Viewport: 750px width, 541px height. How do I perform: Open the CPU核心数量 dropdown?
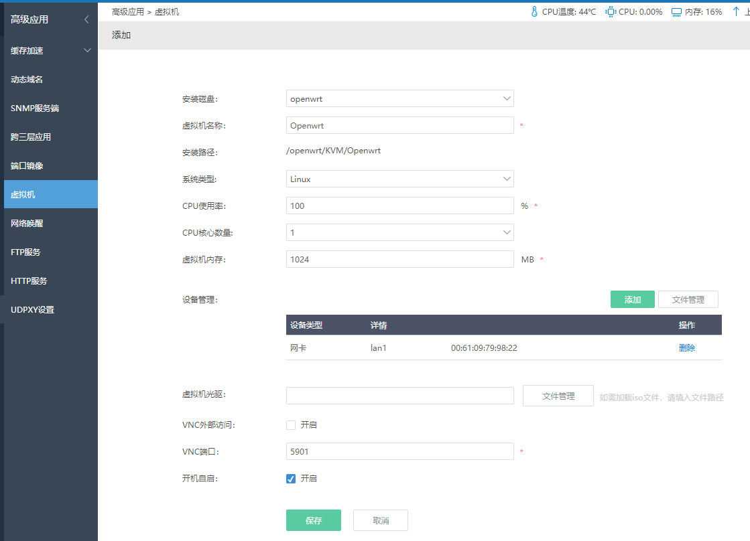(x=400, y=232)
